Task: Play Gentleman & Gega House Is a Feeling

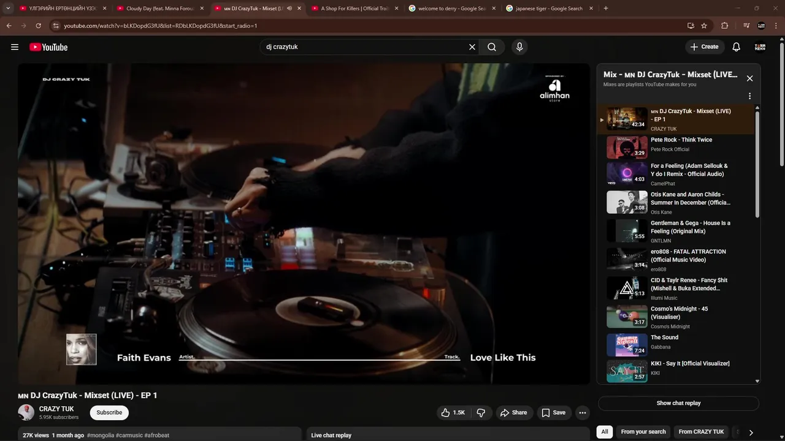Action: (675, 232)
